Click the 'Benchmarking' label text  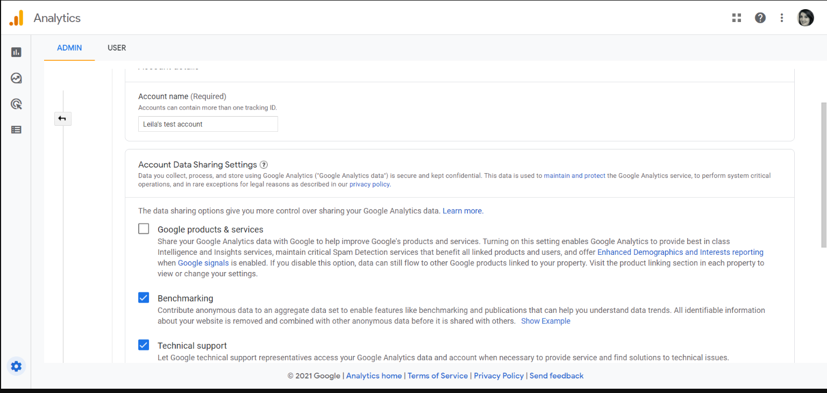coord(185,298)
